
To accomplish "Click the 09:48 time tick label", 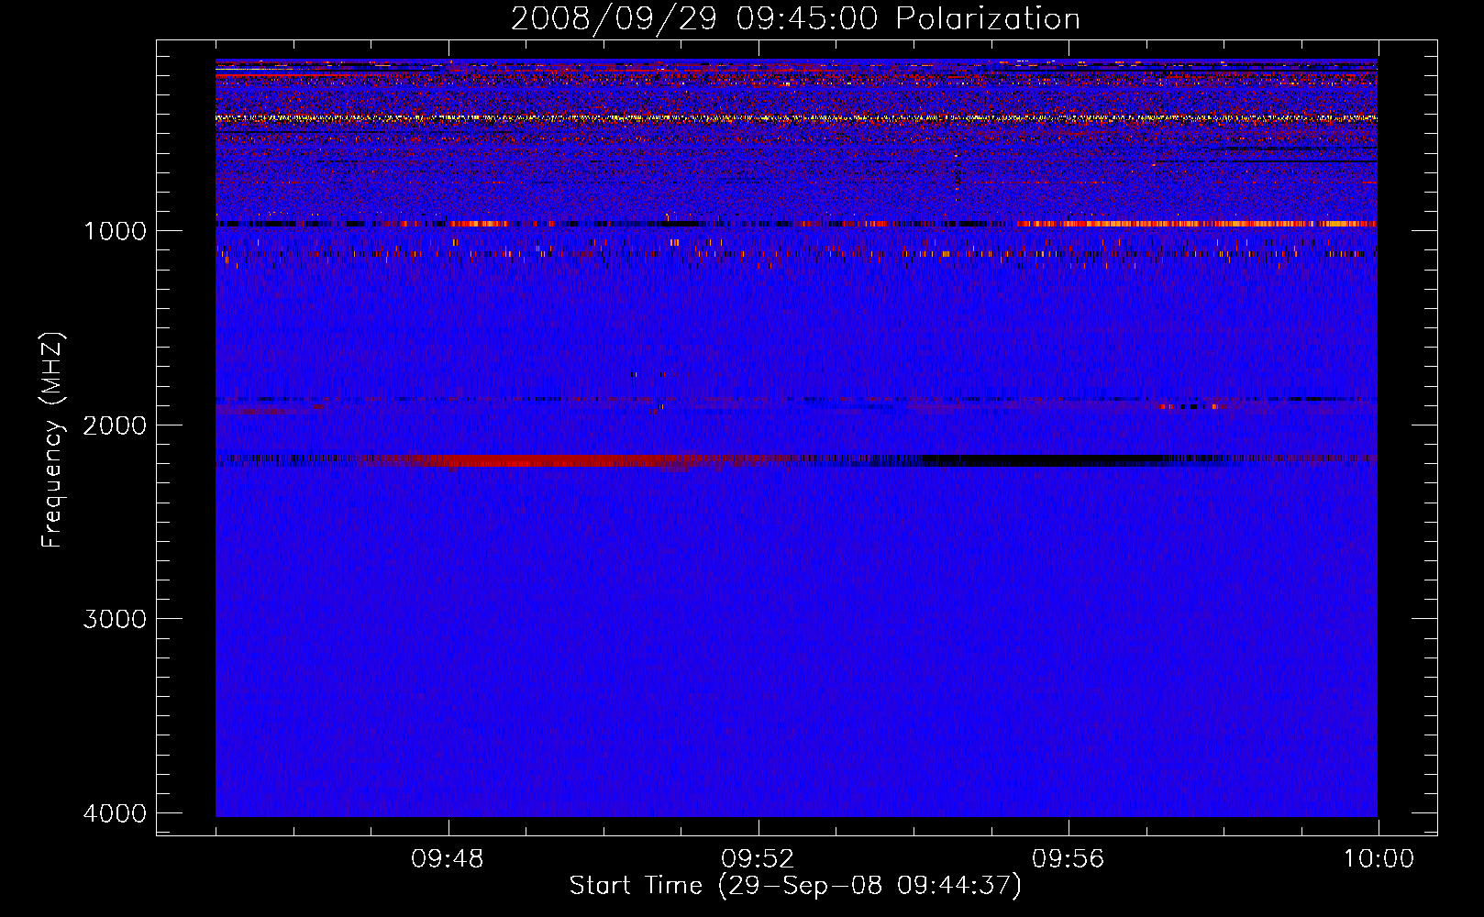I will coord(448,859).
